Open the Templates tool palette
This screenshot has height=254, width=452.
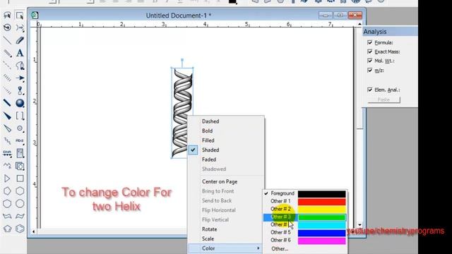tap(20, 166)
